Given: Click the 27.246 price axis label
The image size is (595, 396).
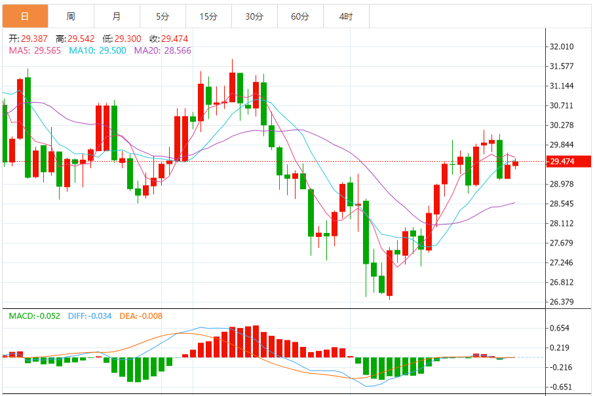Looking at the screenshot, I should (562, 262).
